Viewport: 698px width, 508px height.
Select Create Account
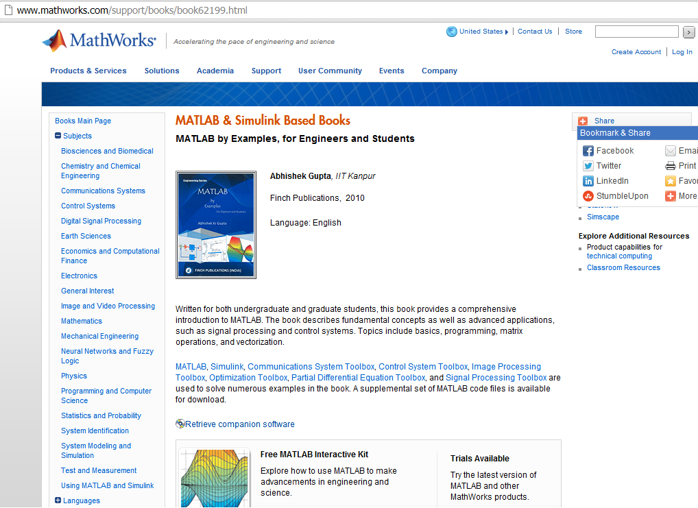(x=636, y=51)
